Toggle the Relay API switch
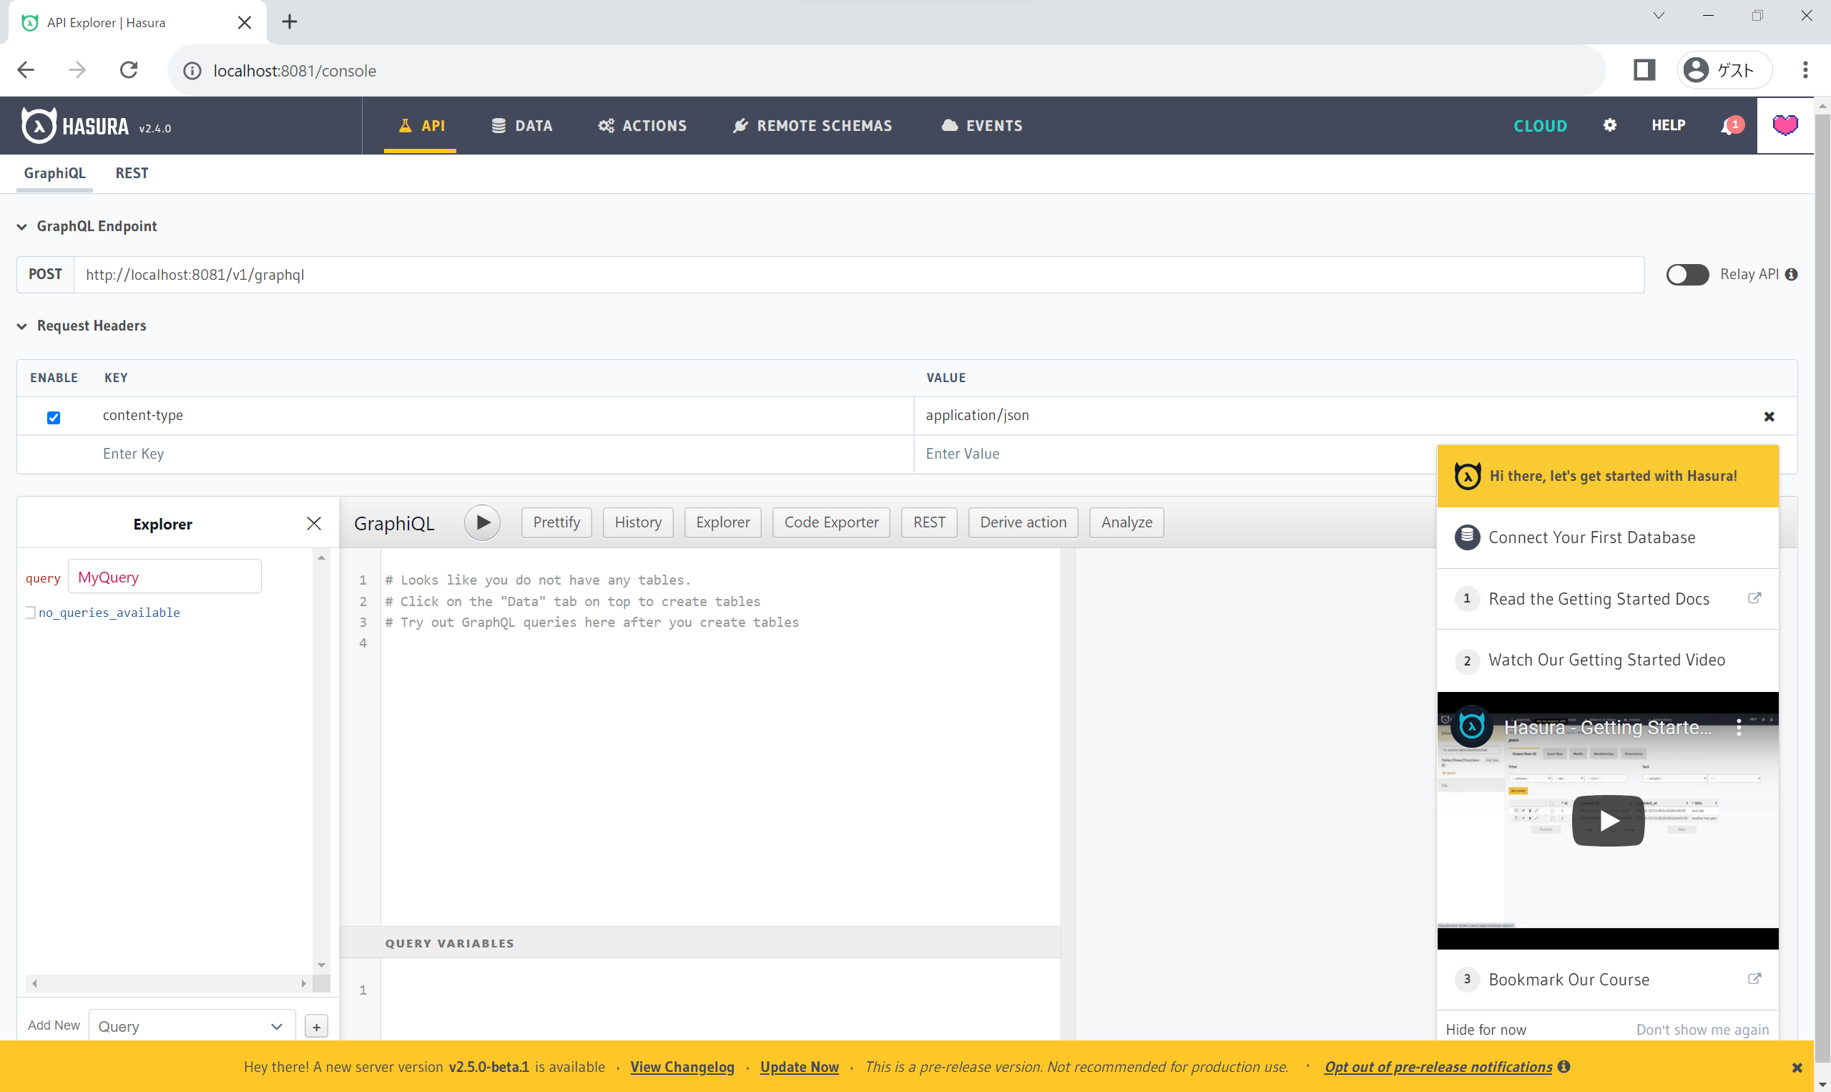The image size is (1831, 1092). (1687, 275)
